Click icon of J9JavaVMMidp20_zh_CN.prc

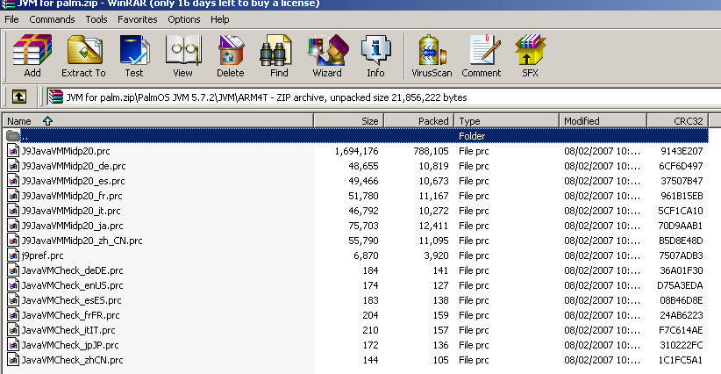coord(13,241)
